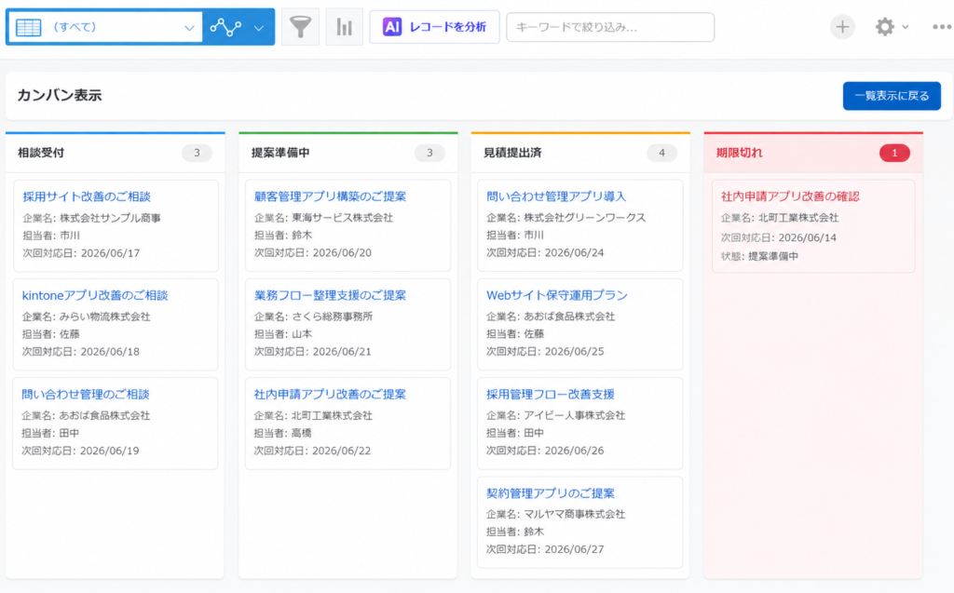Click the キーワードで絞り込み search field

pos(610,27)
